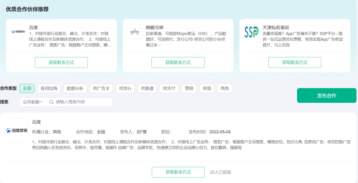The width and height of the screenshot is (358, 183).
Task: Click the 发布合作 button
Action: pyautogui.click(x=327, y=96)
